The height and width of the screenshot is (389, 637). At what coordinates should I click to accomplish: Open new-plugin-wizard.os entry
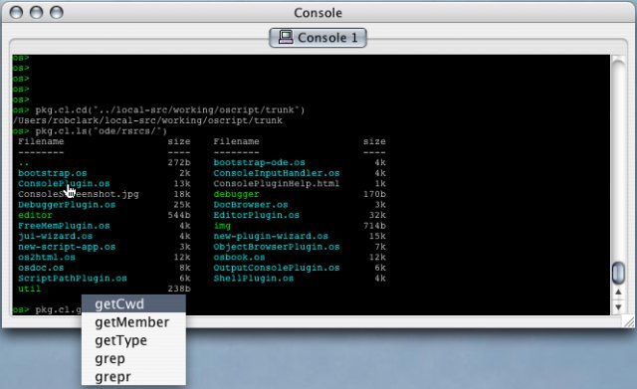pyautogui.click(x=271, y=237)
